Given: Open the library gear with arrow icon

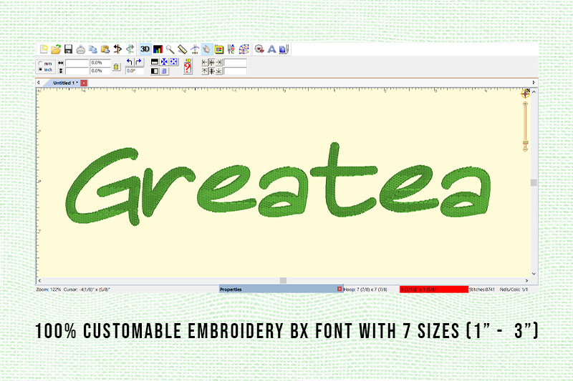Looking at the screenshot, I should point(259,49).
